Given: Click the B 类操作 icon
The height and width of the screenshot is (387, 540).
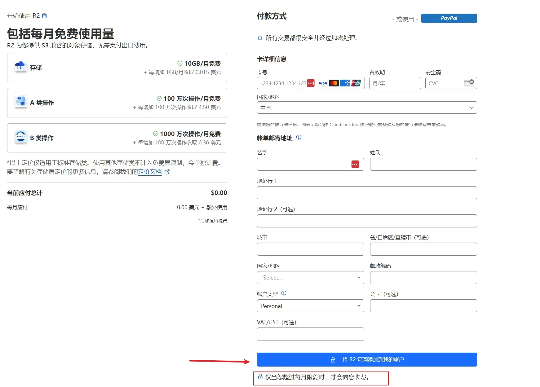Looking at the screenshot, I should tap(20, 137).
